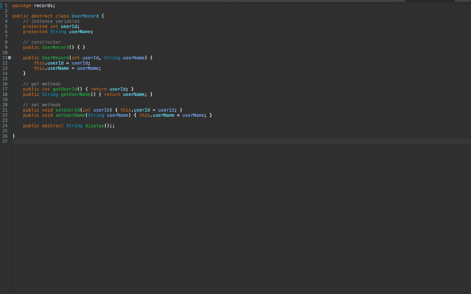
Task: Click the marker icon beside line 11
Action: click(x=9, y=57)
